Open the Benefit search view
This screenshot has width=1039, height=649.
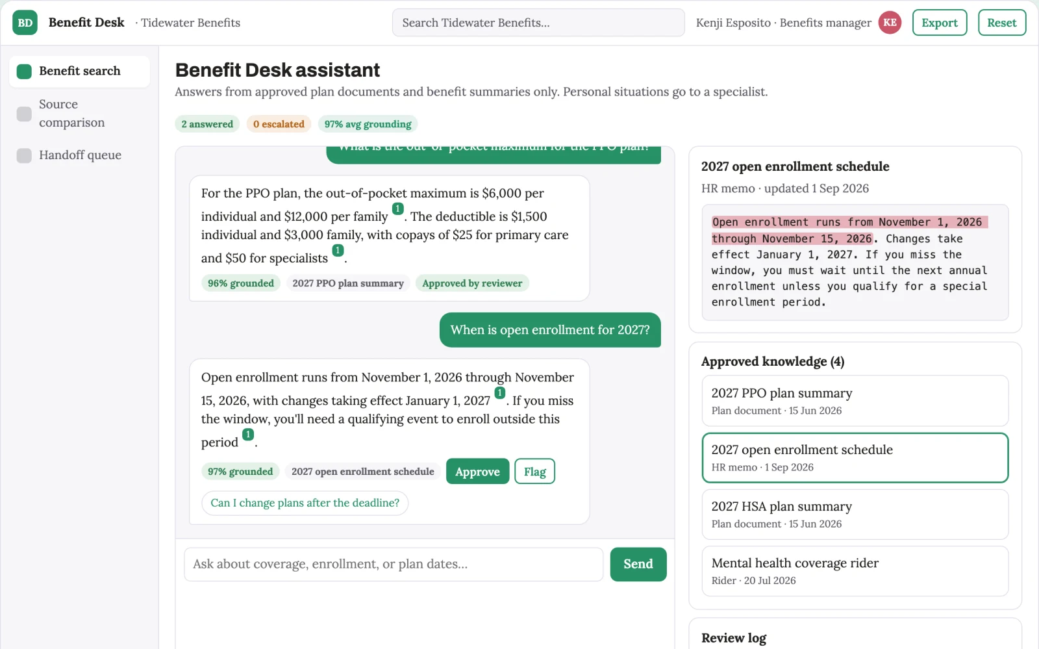[79, 71]
